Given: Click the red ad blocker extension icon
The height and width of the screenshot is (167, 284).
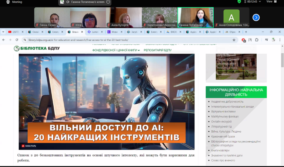Looking at the screenshot, I should [x=244, y=40].
